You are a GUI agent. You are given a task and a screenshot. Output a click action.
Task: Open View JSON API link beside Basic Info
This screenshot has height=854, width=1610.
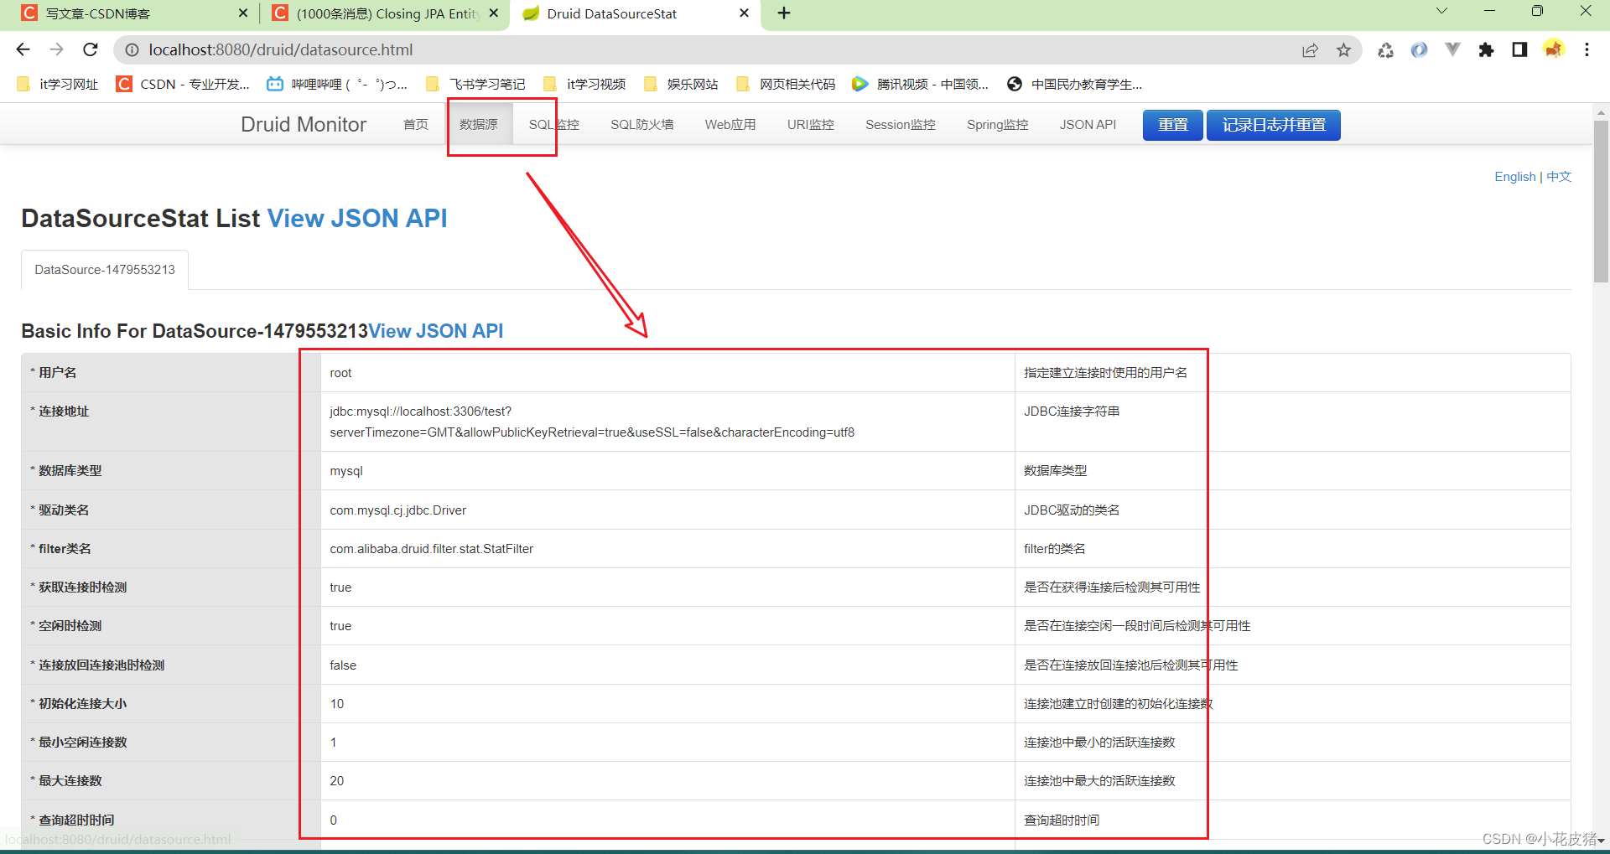pyautogui.click(x=436, y=331)
